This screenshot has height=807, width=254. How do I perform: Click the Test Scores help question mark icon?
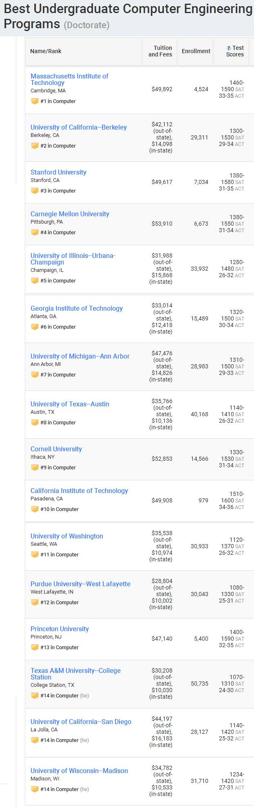(229, 48)
